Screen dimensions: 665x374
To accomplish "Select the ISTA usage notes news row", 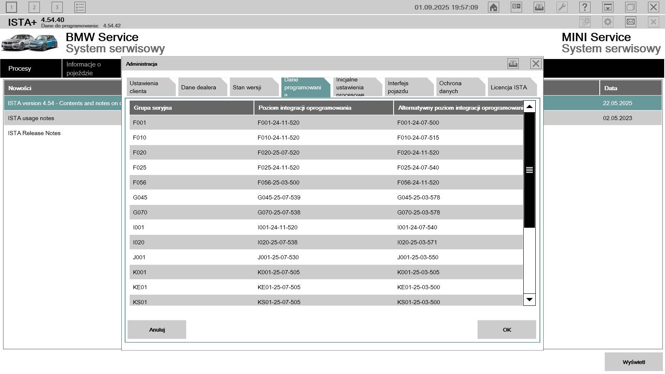I will tap(62, 118).
